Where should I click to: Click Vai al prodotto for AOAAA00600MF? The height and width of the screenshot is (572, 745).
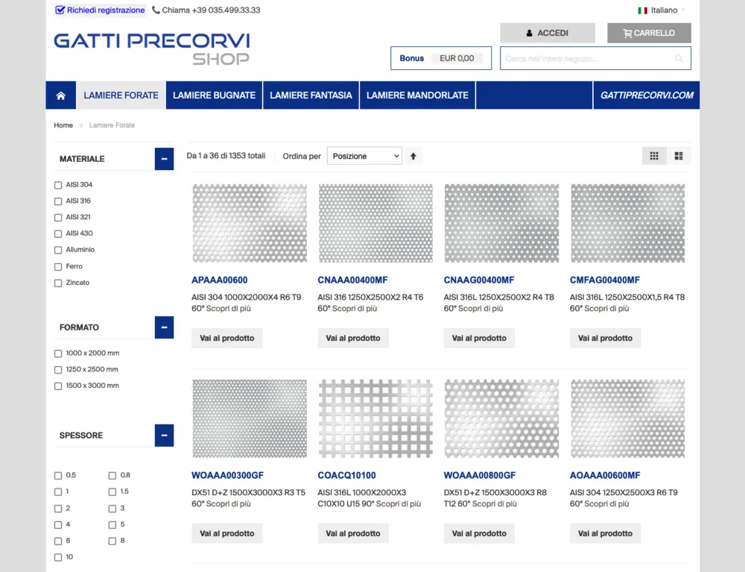click(605, 533)
